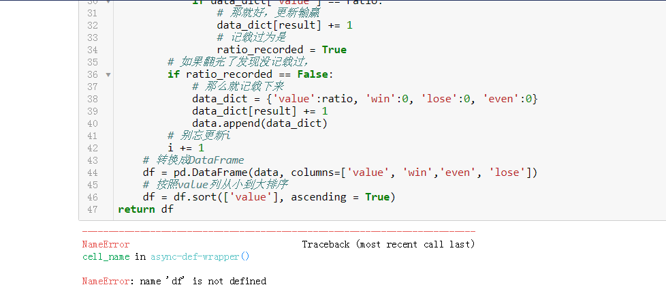Click 'ratio_recorded = True' on line 34
The width and height of the screenshot is (666, 300).
pyautogui.click(x=281, y=50)
